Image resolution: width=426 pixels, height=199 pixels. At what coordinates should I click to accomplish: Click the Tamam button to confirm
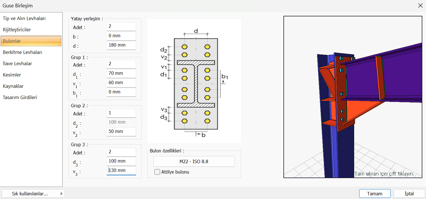click(375, 194)
